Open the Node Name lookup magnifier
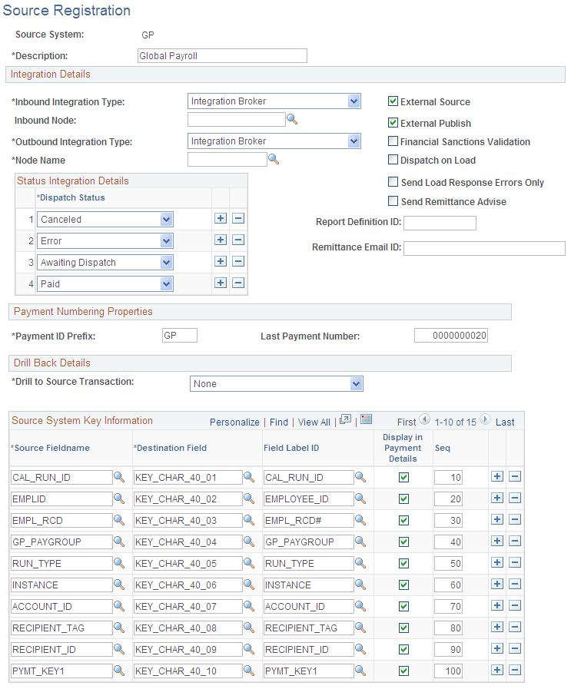The image size is (571, 689). [274, 160]
